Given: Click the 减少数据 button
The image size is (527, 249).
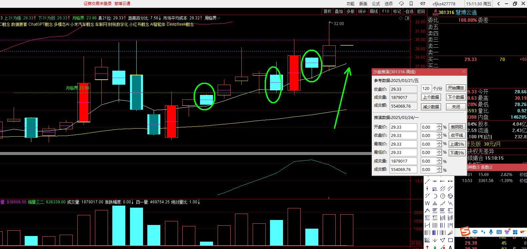Looking at the screenshot, I should (x=431, y=107).
